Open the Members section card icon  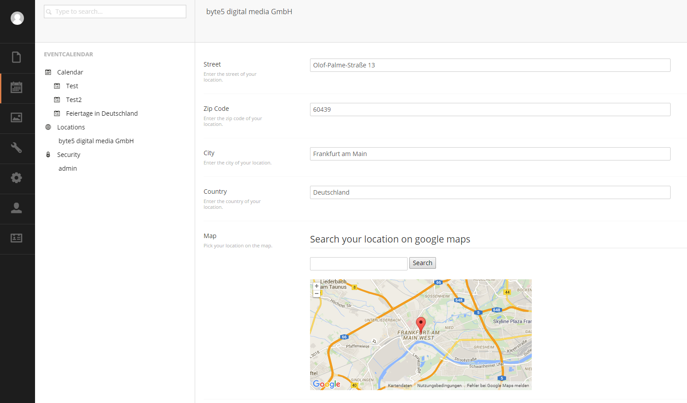pyautogui.click(x=16, y=238)
